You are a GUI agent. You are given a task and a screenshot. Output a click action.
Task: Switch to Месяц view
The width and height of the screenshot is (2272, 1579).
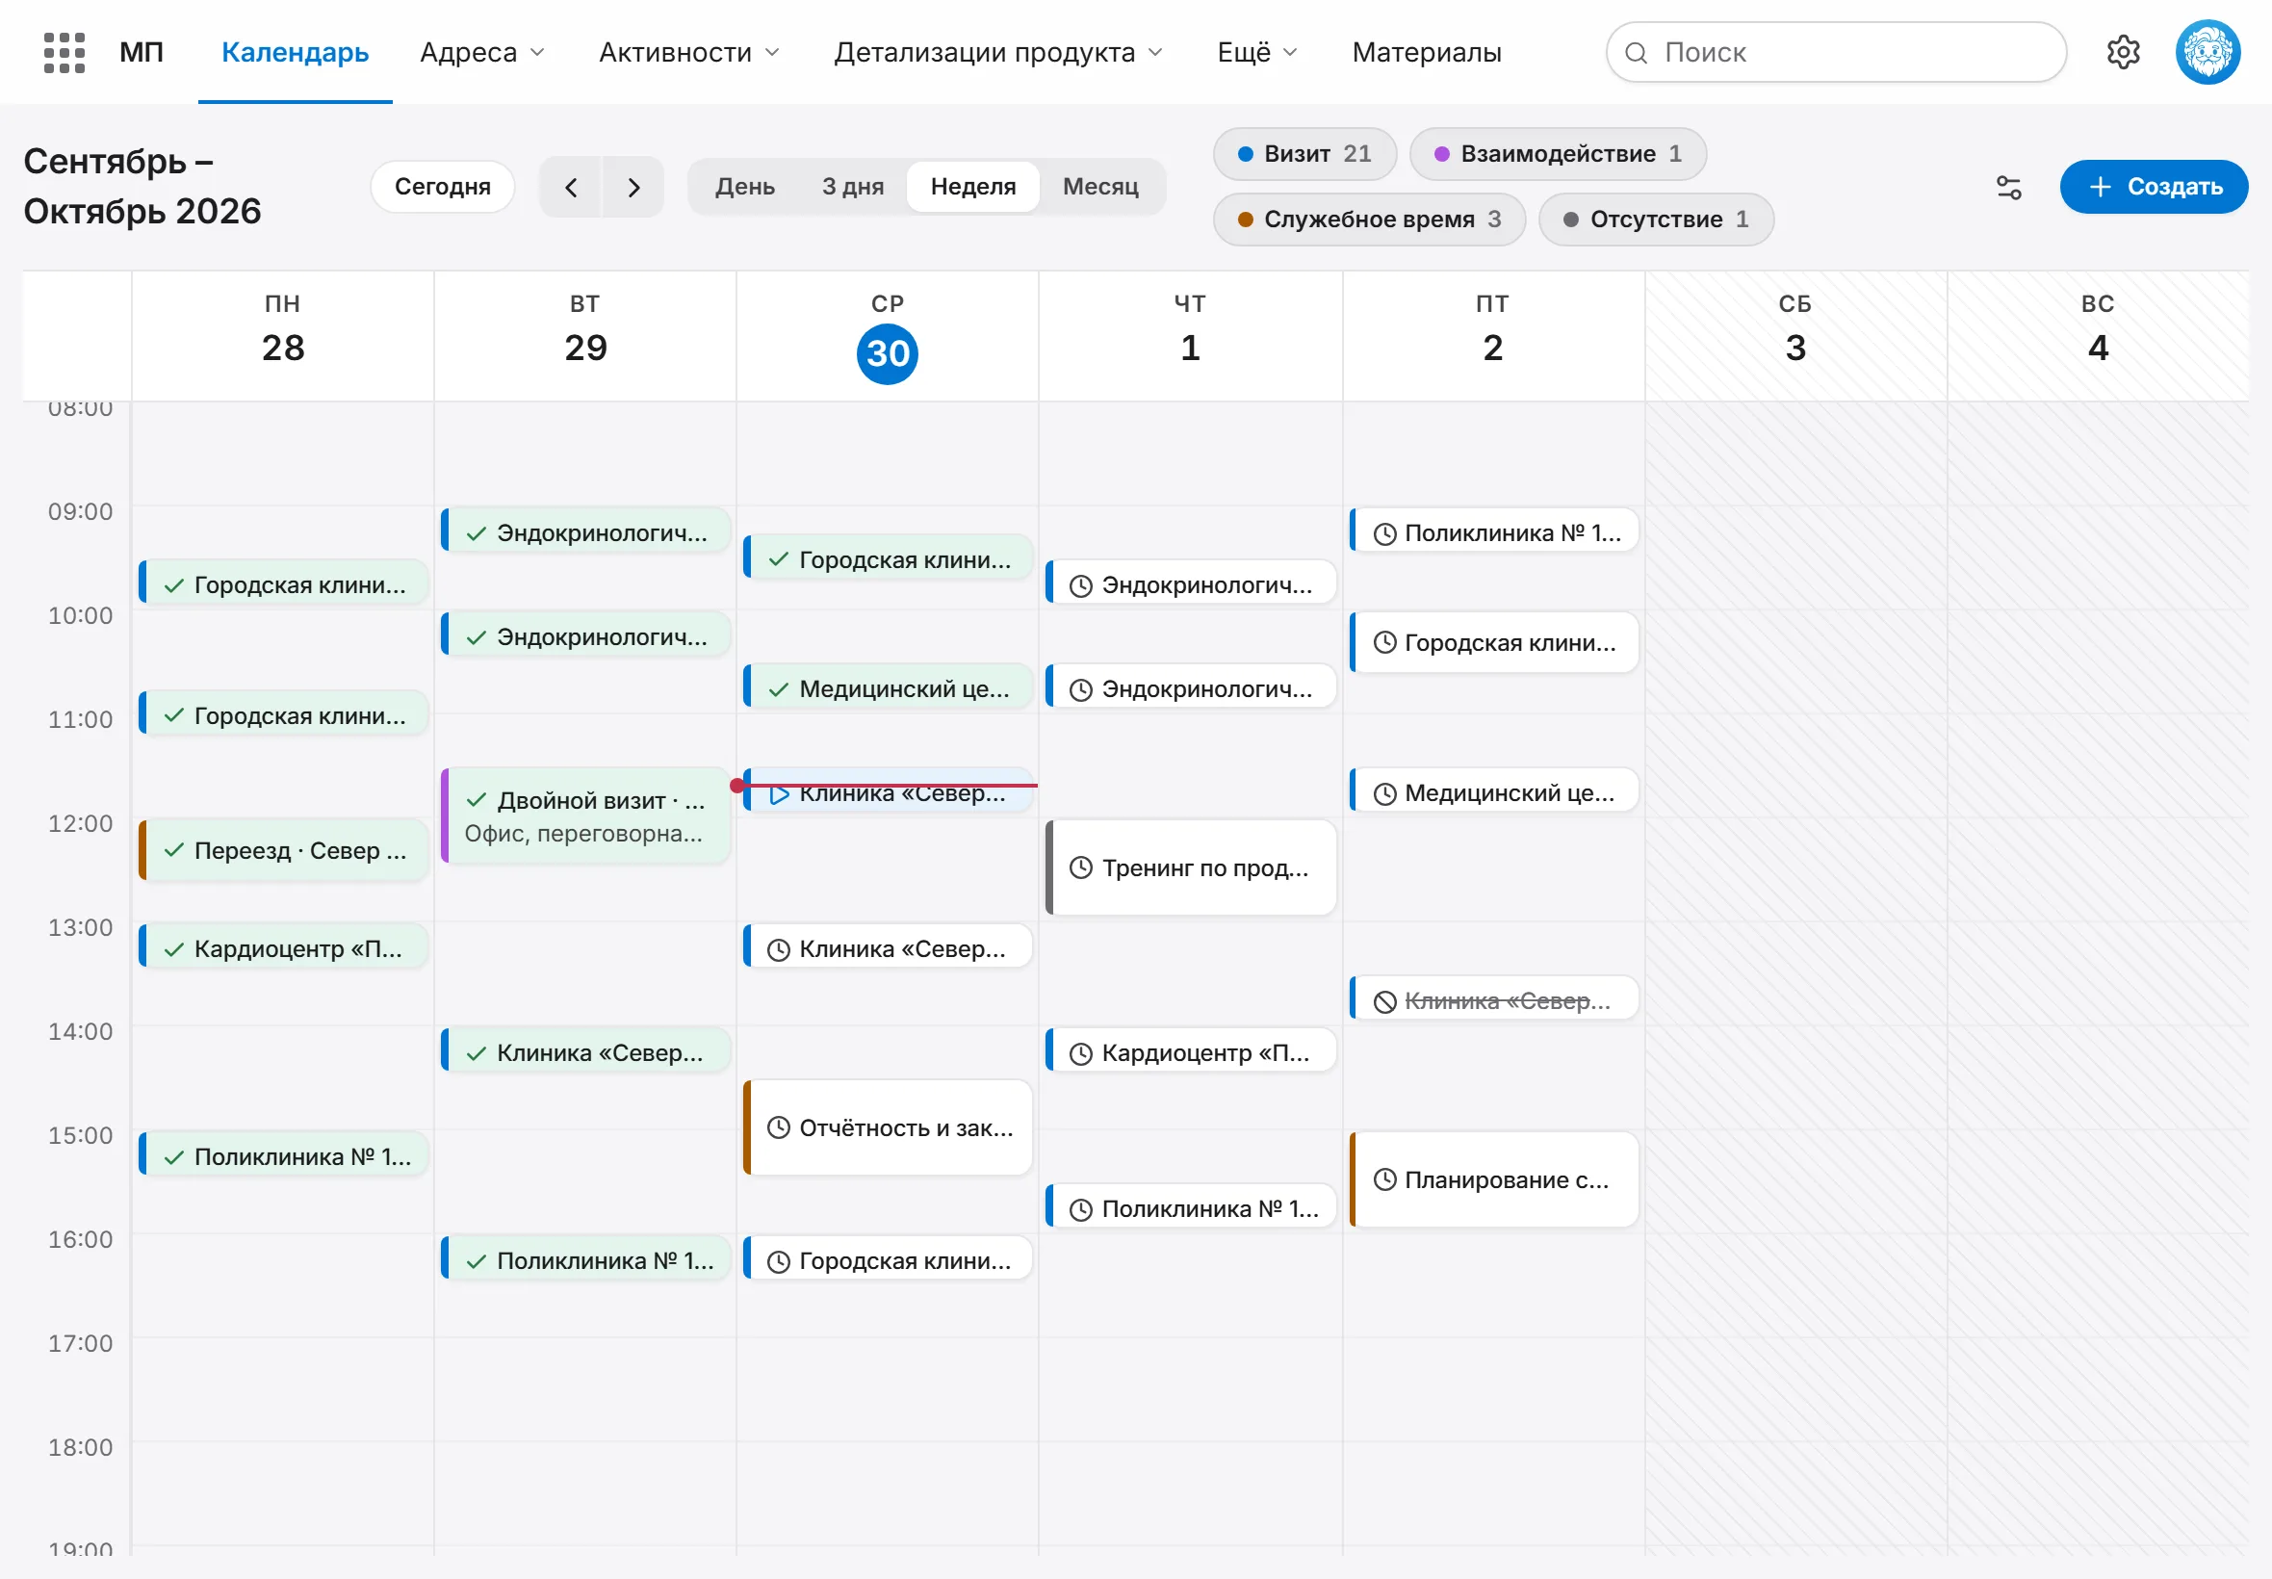coord(1099,187)
